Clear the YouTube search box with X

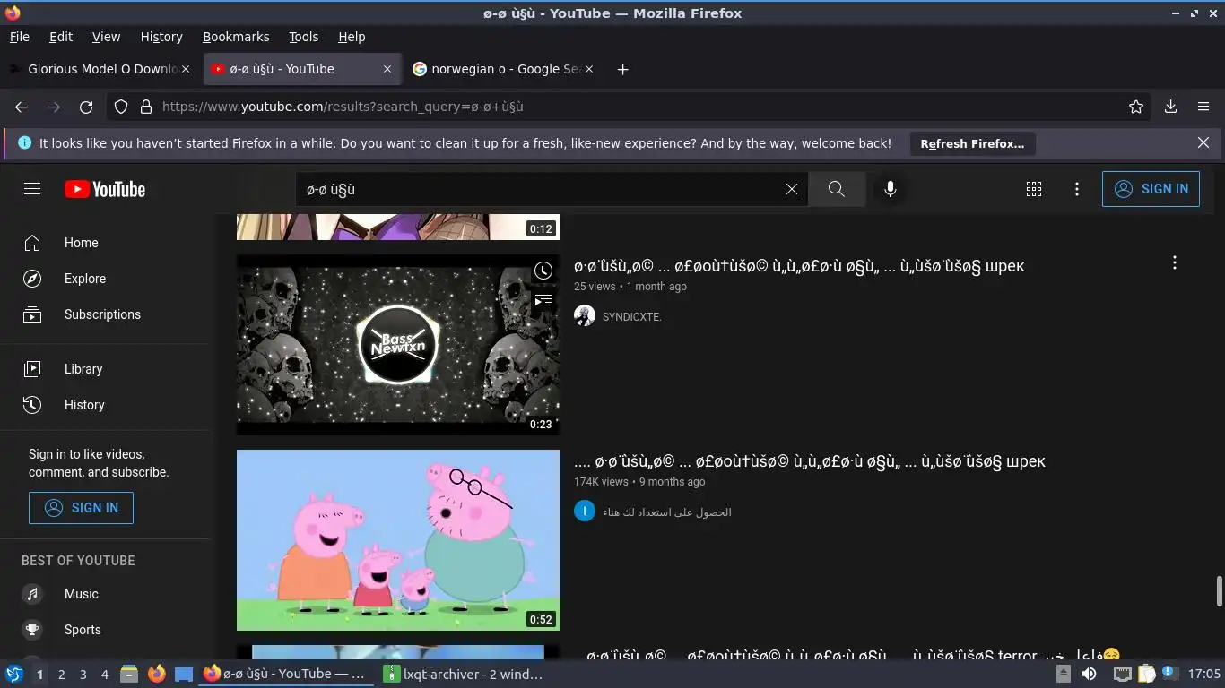click(792, 189)
